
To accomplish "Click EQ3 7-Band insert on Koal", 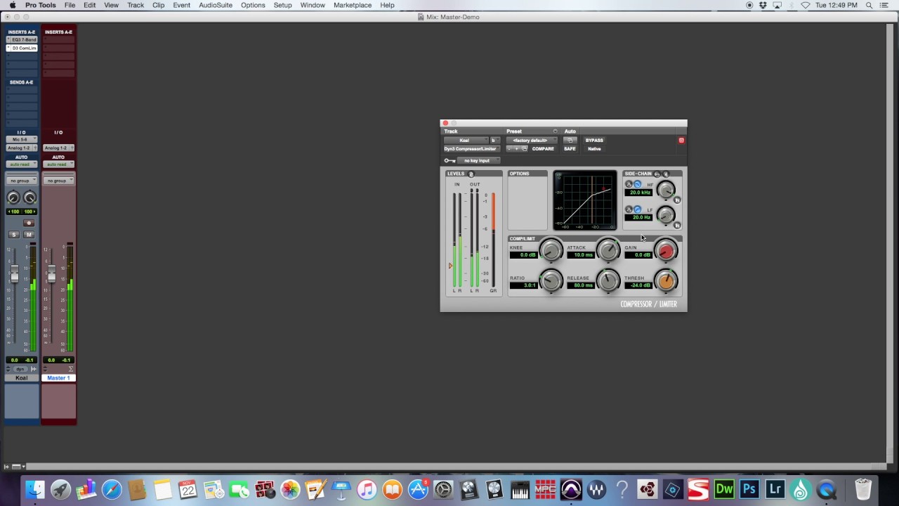I will pos(22,39).
